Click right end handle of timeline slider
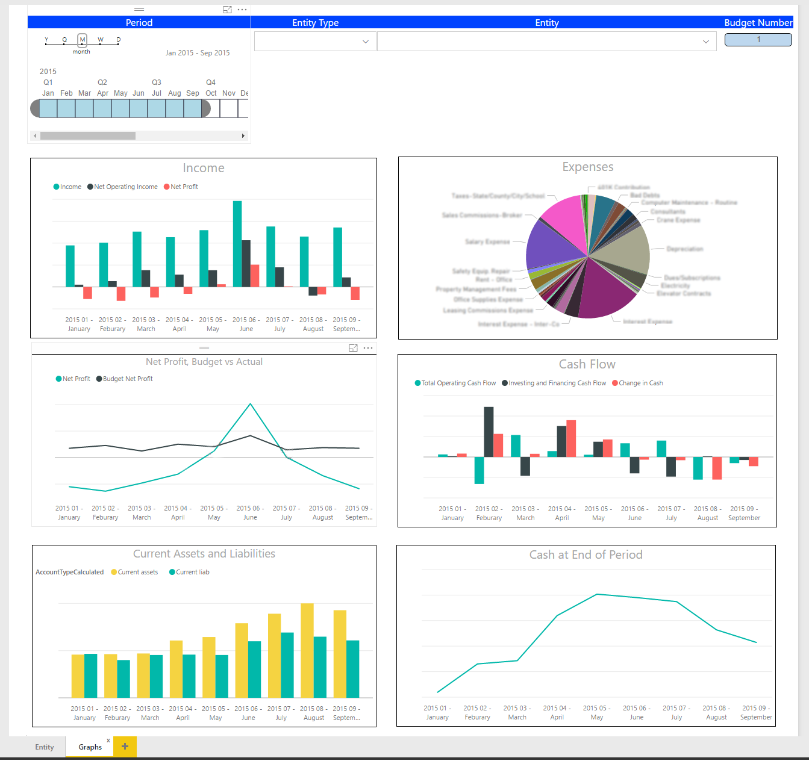This screenshot has height=761, width=809. point(207,108)
